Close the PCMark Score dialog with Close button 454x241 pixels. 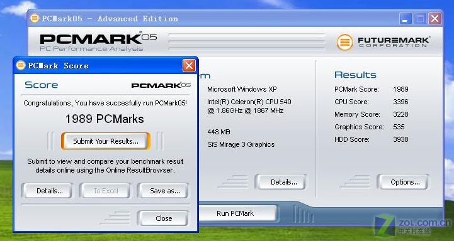click(x=164, y=218)
